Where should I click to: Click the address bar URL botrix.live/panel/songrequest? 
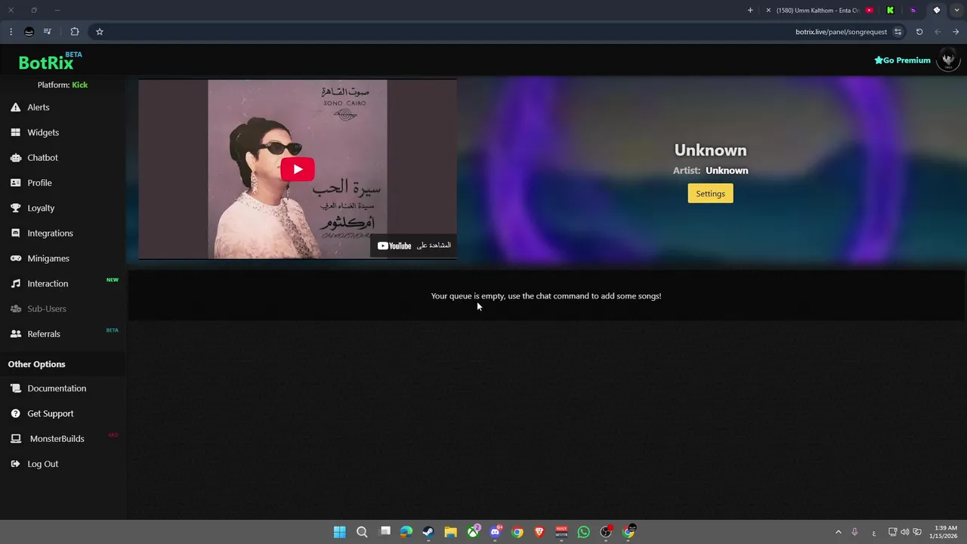click(x=841, y=32)
